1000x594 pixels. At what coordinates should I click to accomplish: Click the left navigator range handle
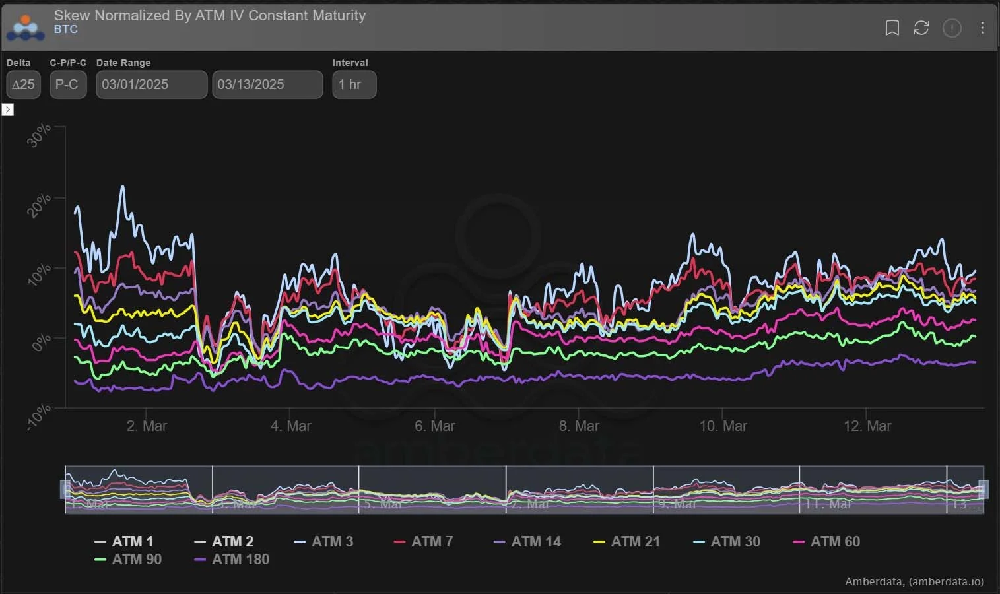click(65, 489)
